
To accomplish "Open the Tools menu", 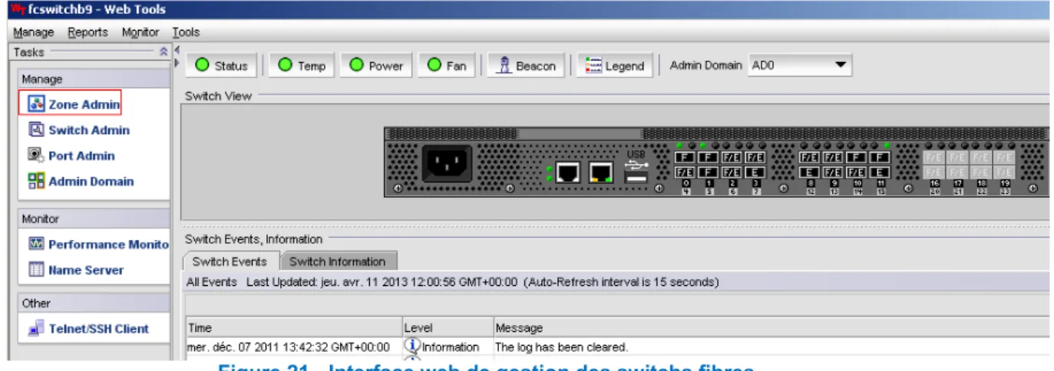I will [x=186, y=32].
